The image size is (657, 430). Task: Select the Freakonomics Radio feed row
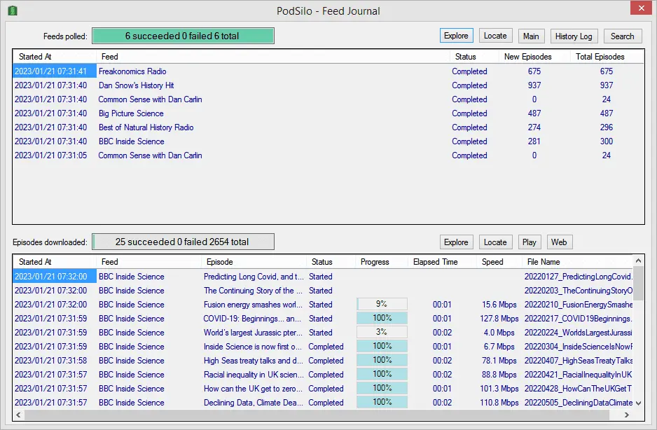coord(328,71)
